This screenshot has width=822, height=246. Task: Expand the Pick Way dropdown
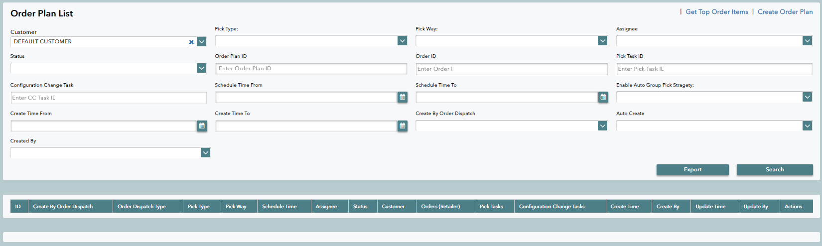[x=603, y=41]
